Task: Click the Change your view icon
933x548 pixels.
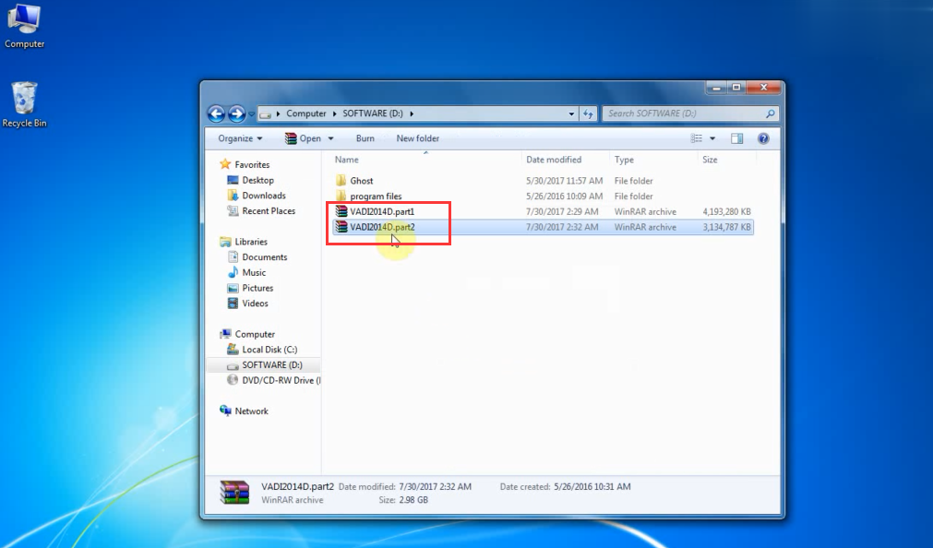Action: [x=696, y=138]
